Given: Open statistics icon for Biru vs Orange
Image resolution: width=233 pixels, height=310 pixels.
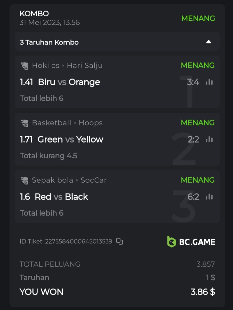Looking at the screenshot, I should point(209,82).
